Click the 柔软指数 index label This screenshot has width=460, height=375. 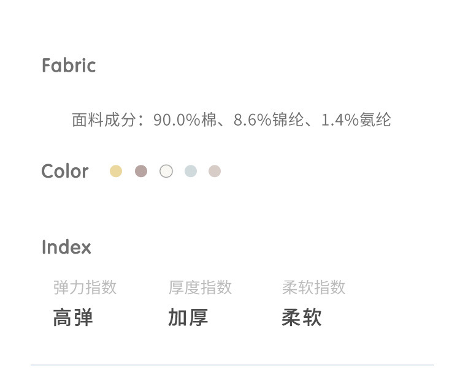click(313, 287)
